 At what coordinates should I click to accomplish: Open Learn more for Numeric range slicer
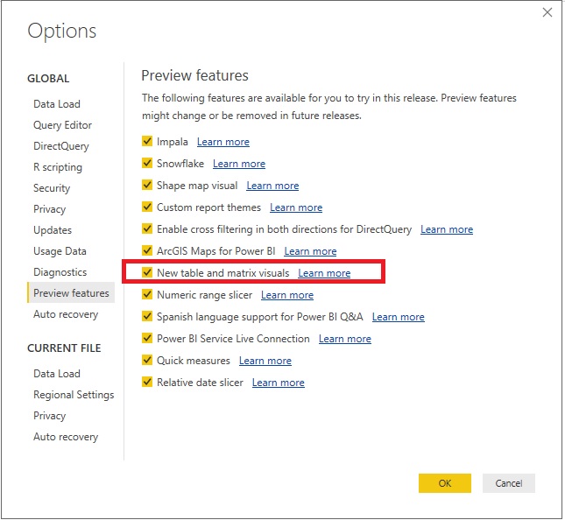pyautogui.click(x=287, y=295)
